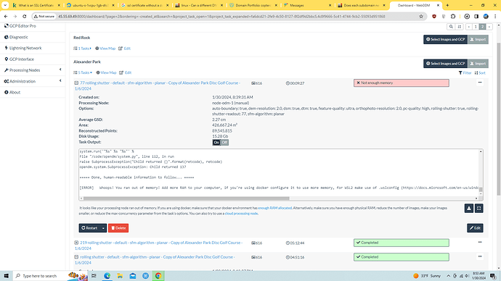Restart the failed task
The width and height of the screenshot is (501, 281).
89,228
